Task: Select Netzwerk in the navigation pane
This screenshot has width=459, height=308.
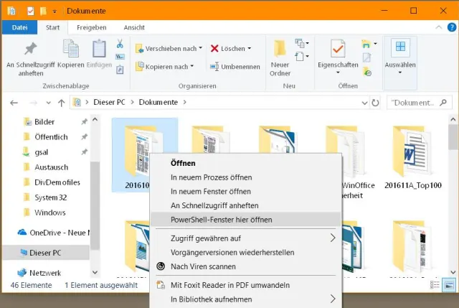Action: click(39, 273)
